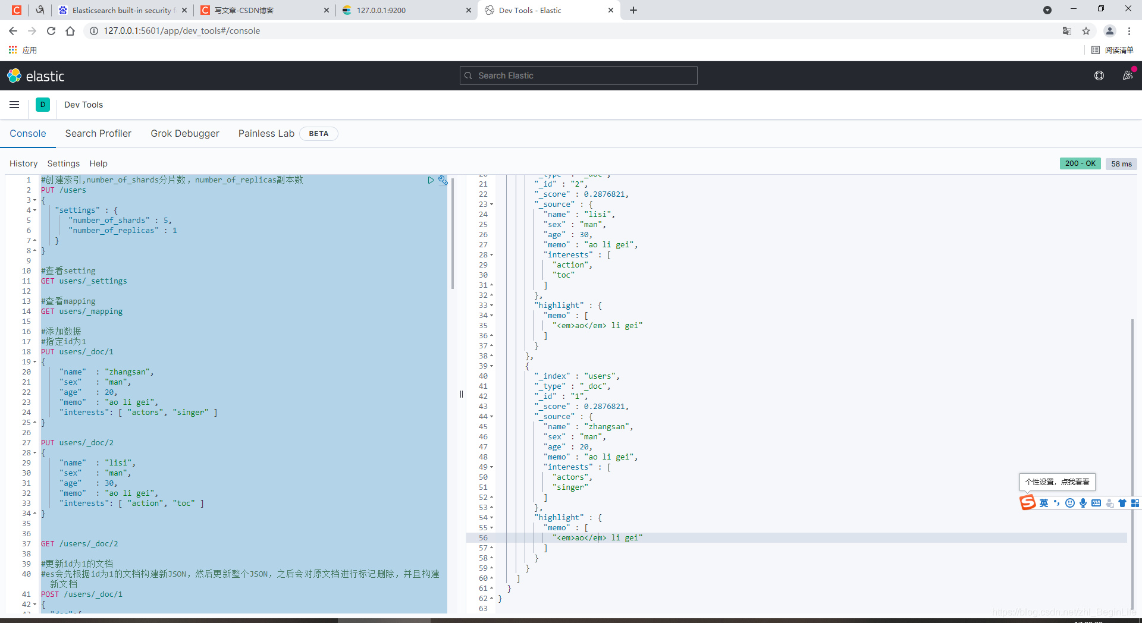Place cursor on GET users/_mapping line
The image size is (1142, 623).
(81, 311)
